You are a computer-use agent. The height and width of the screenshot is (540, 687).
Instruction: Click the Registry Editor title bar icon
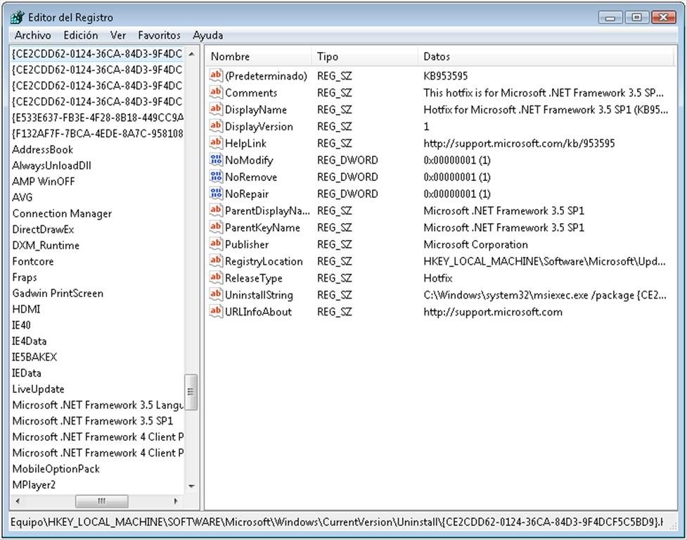point(18,18)
